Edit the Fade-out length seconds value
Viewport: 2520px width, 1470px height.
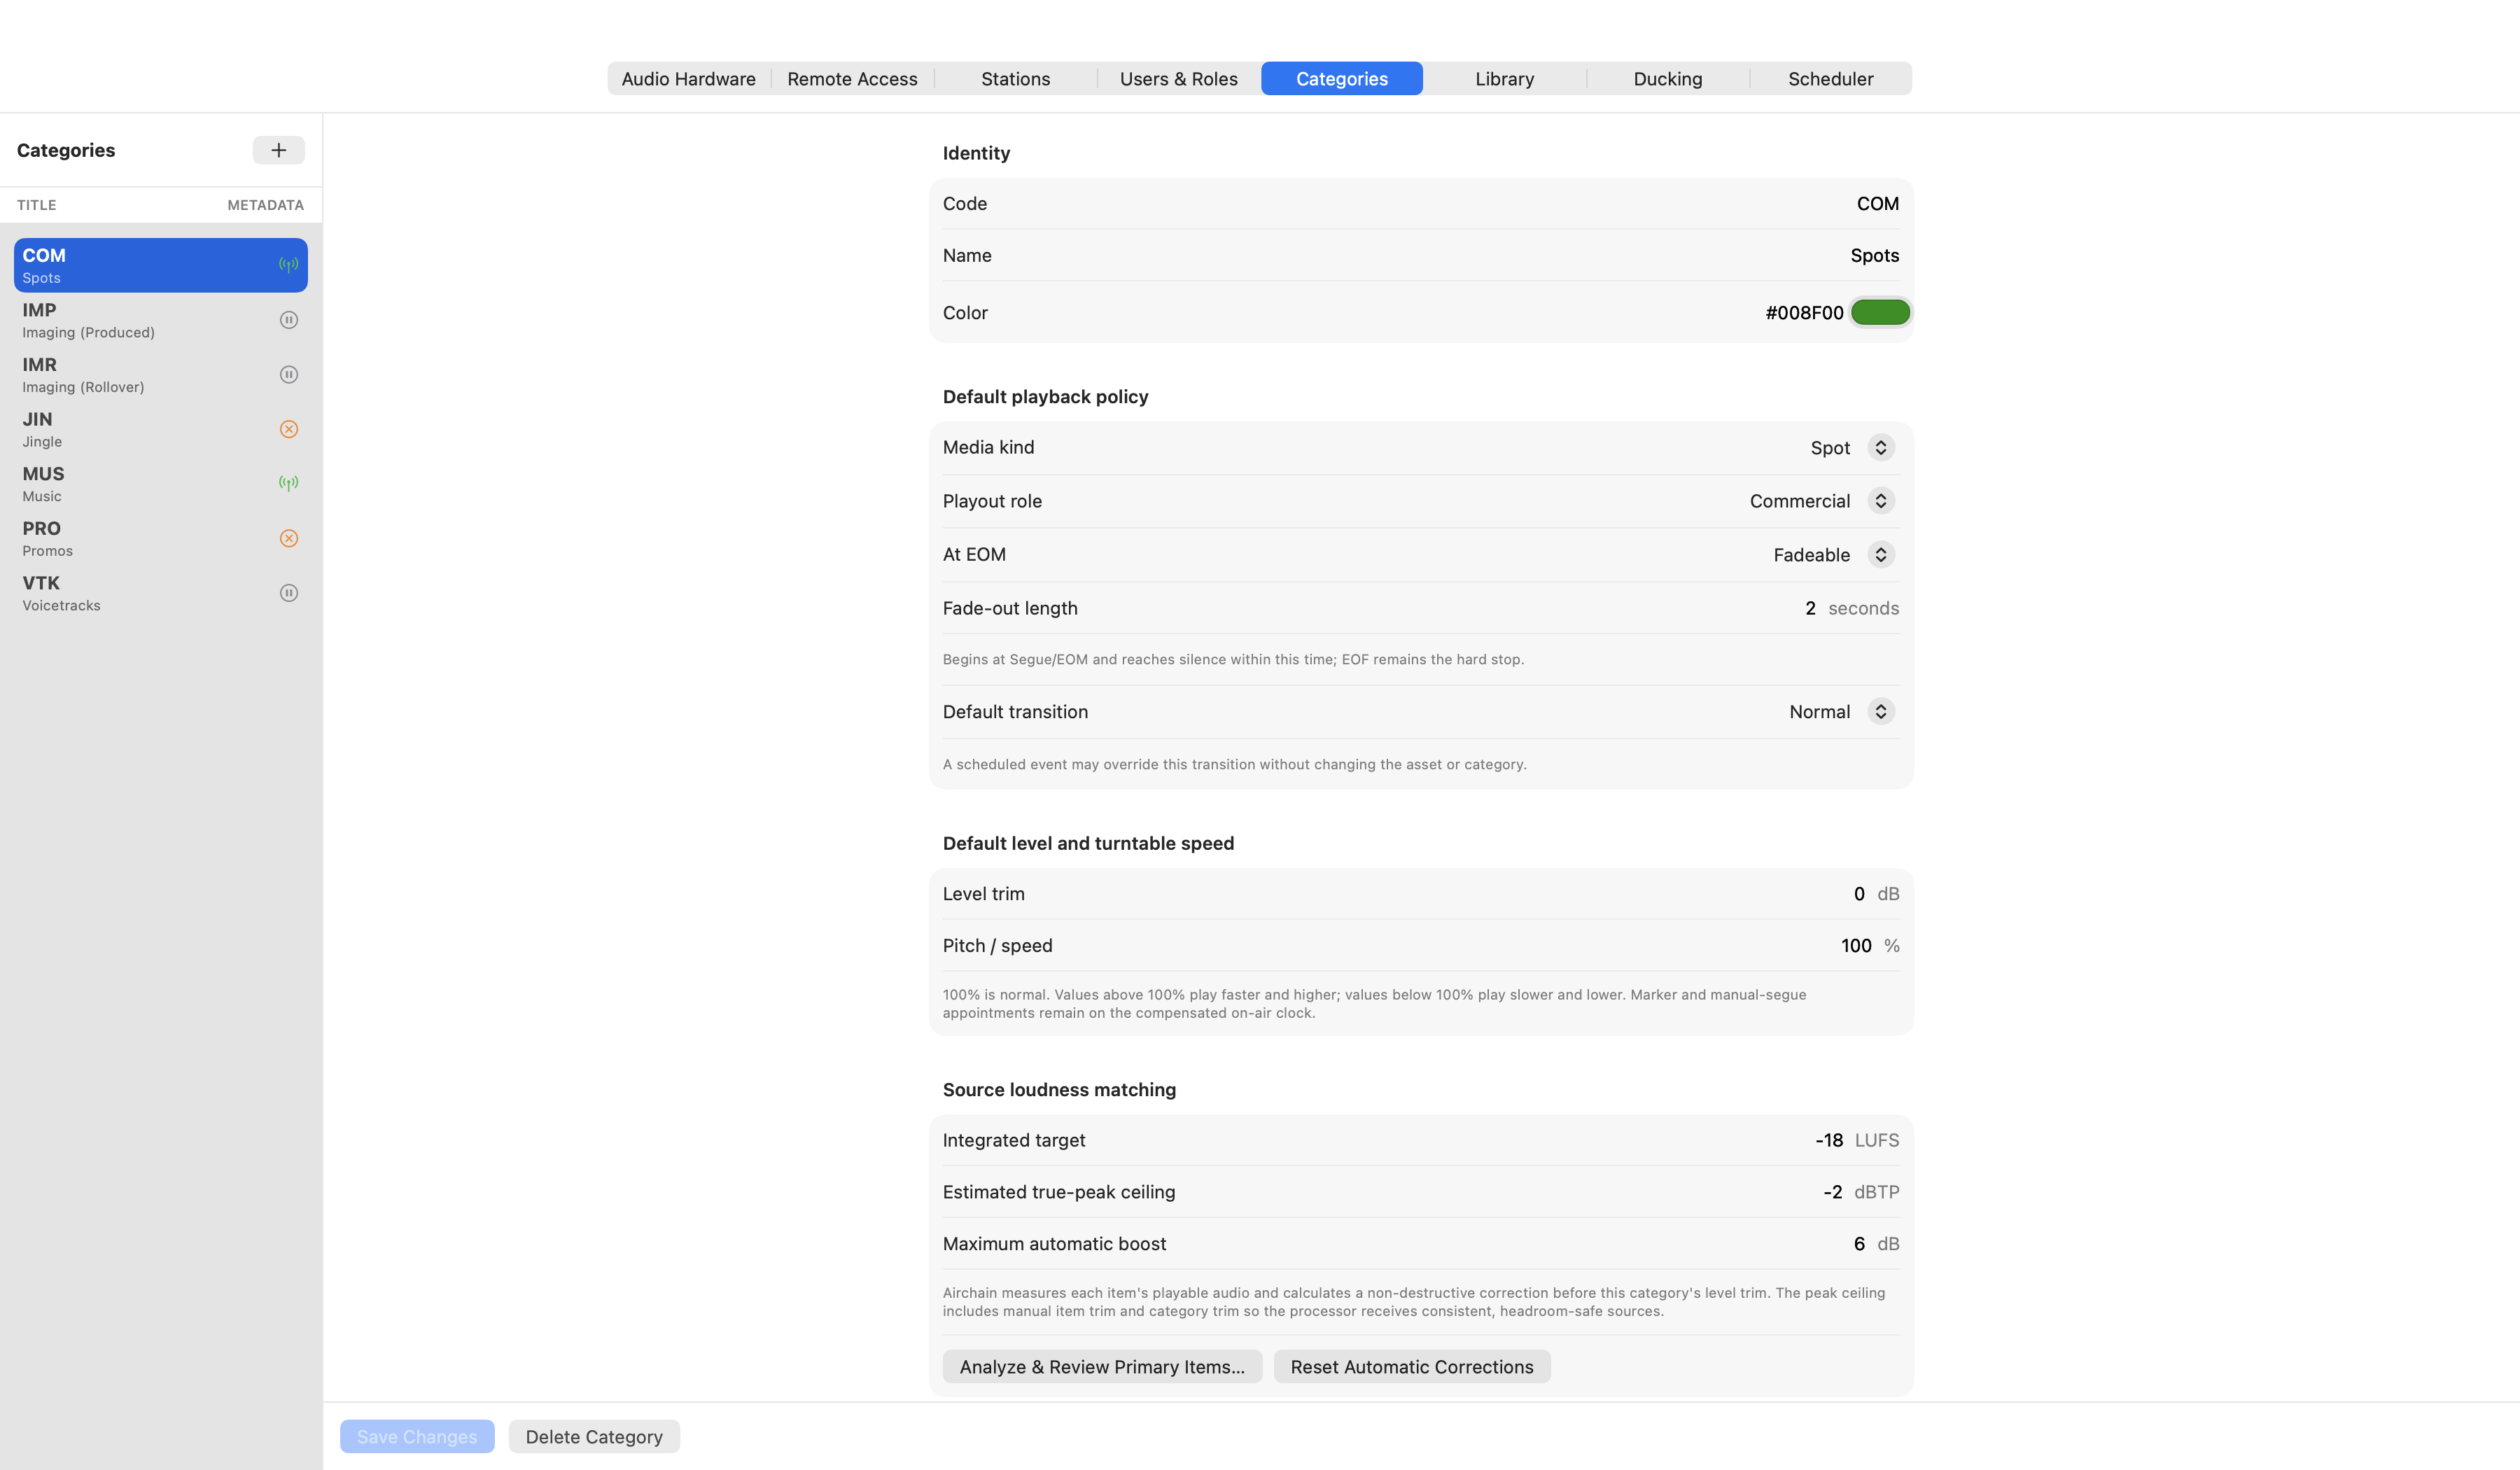[1810, 608]
